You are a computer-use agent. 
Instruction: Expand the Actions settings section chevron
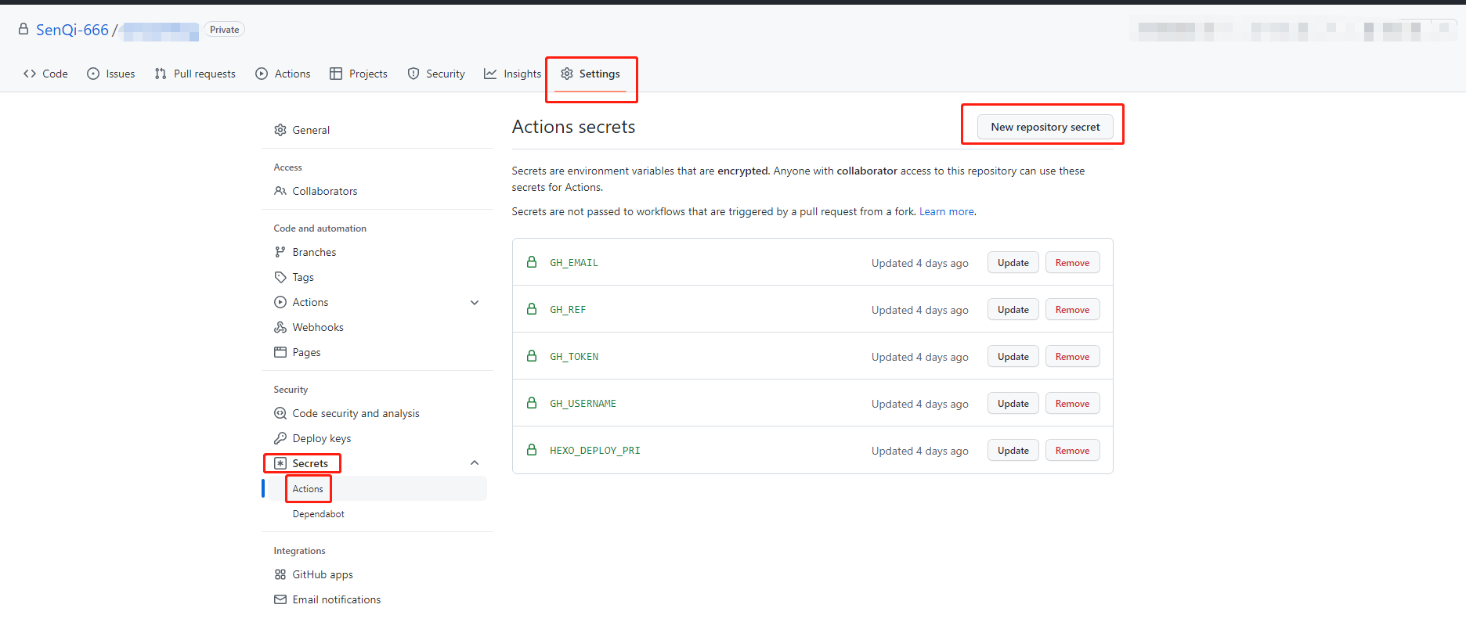pos(475,303)
